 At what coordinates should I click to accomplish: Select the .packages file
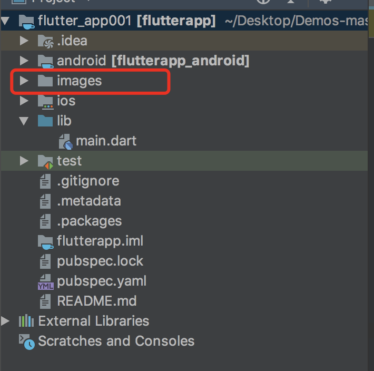90,221
